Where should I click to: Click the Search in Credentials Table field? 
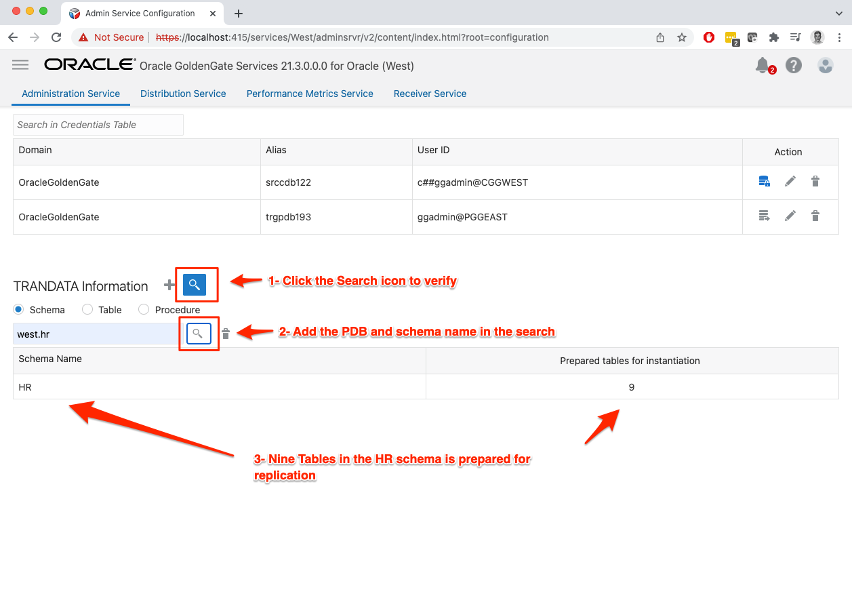pyautogui.click(x=98, y=125)
